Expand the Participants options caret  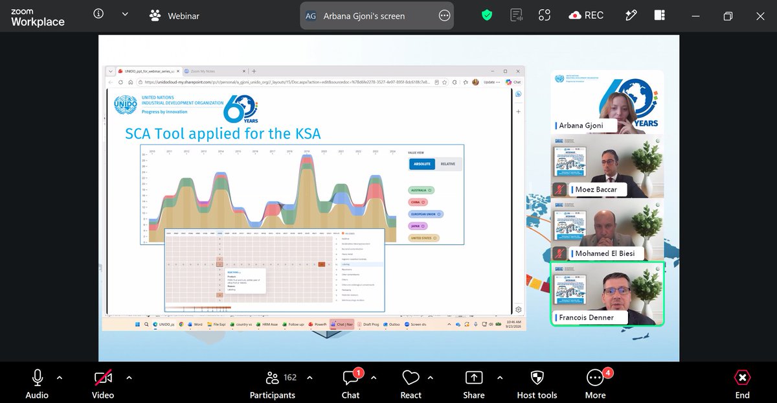310,377
